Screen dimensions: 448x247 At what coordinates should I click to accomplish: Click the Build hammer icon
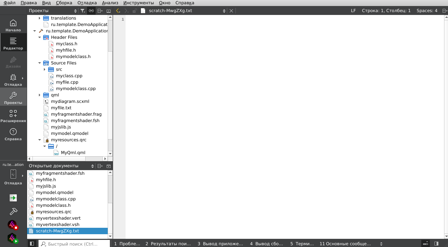pyautogui.click(x=13, y=211)
